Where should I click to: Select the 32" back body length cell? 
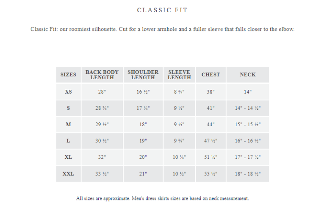point(102,157)
